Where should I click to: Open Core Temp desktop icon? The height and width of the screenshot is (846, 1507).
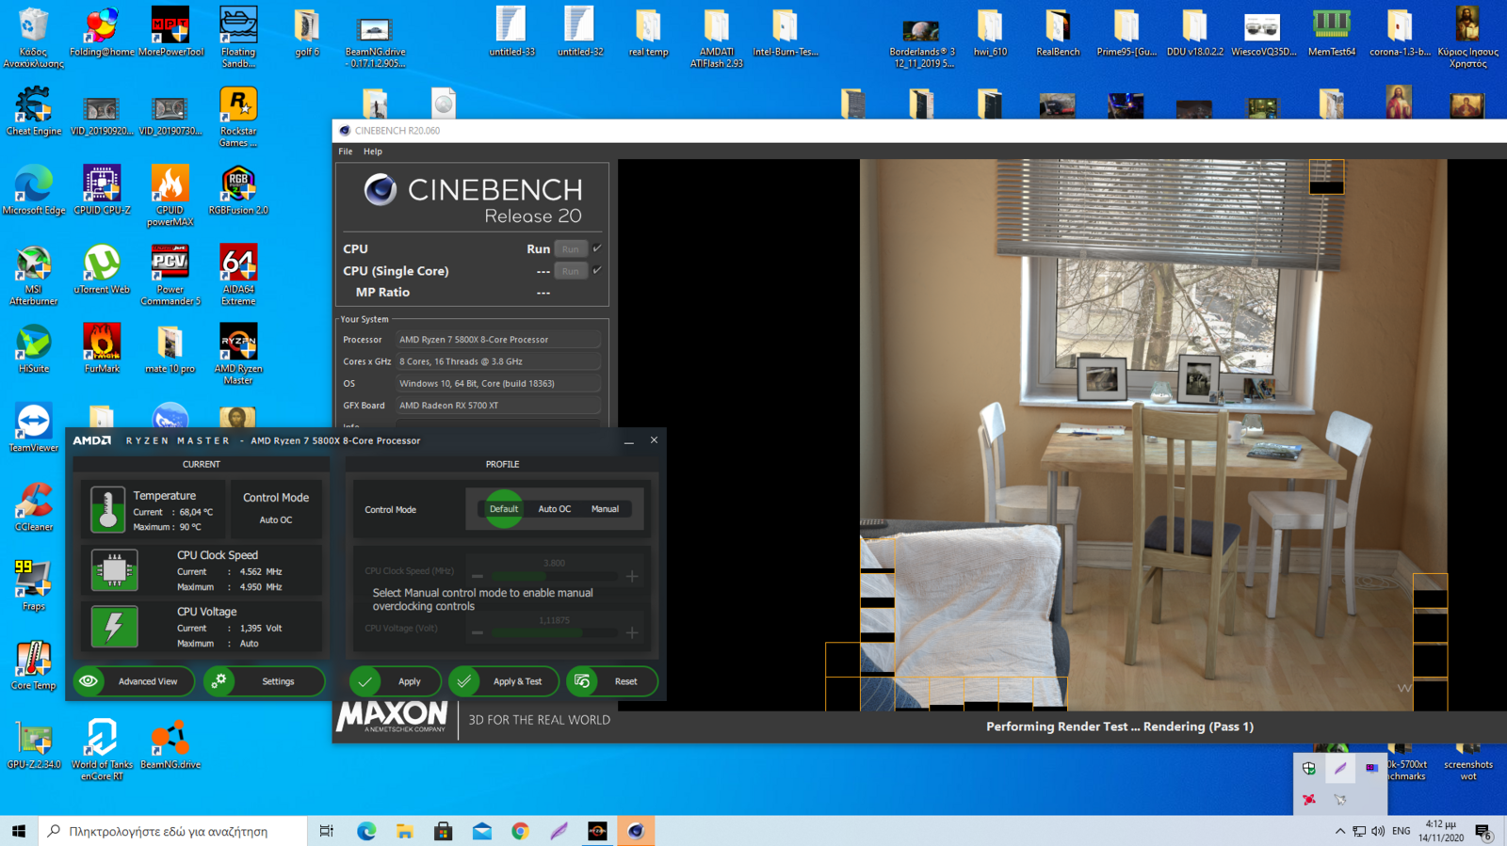click(34, 664)
